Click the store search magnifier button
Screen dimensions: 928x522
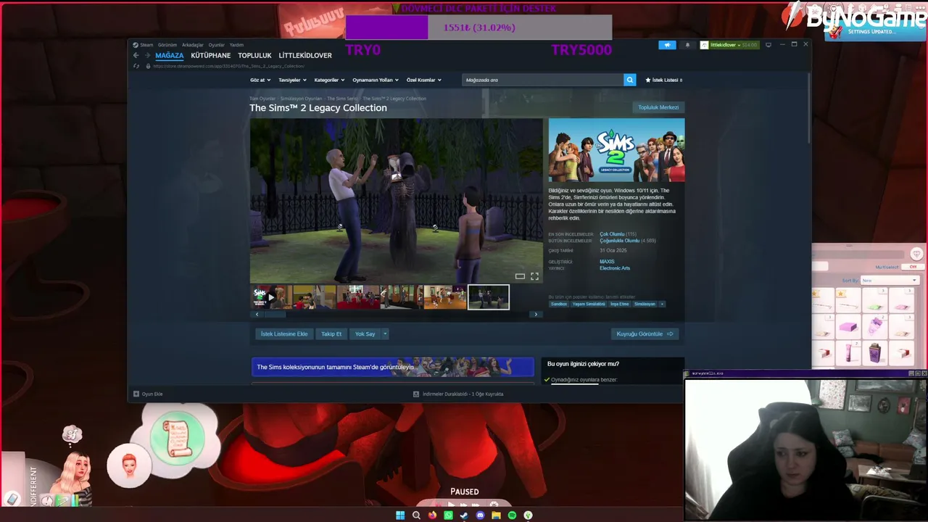click(x=629, y=80)
